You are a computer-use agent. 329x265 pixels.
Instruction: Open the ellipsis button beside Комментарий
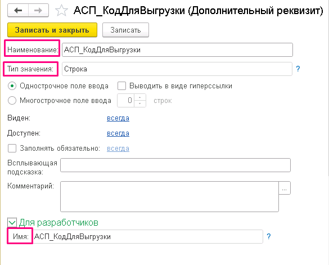[285, 188]
